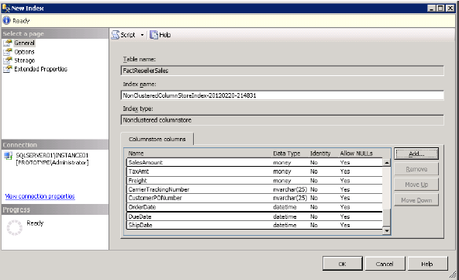Click the Add... button
This screenshot has height=280, width=459.
416,154
